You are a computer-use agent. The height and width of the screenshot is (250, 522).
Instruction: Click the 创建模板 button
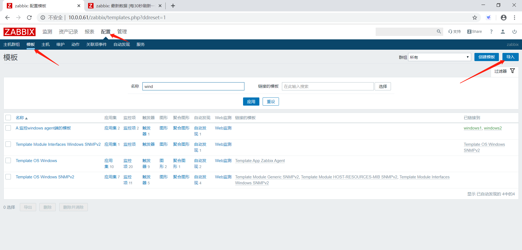pos(487,57)
